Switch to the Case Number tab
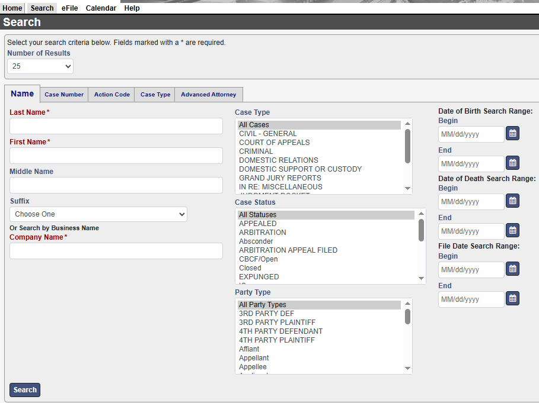The image size is (539, 403). 64,95
